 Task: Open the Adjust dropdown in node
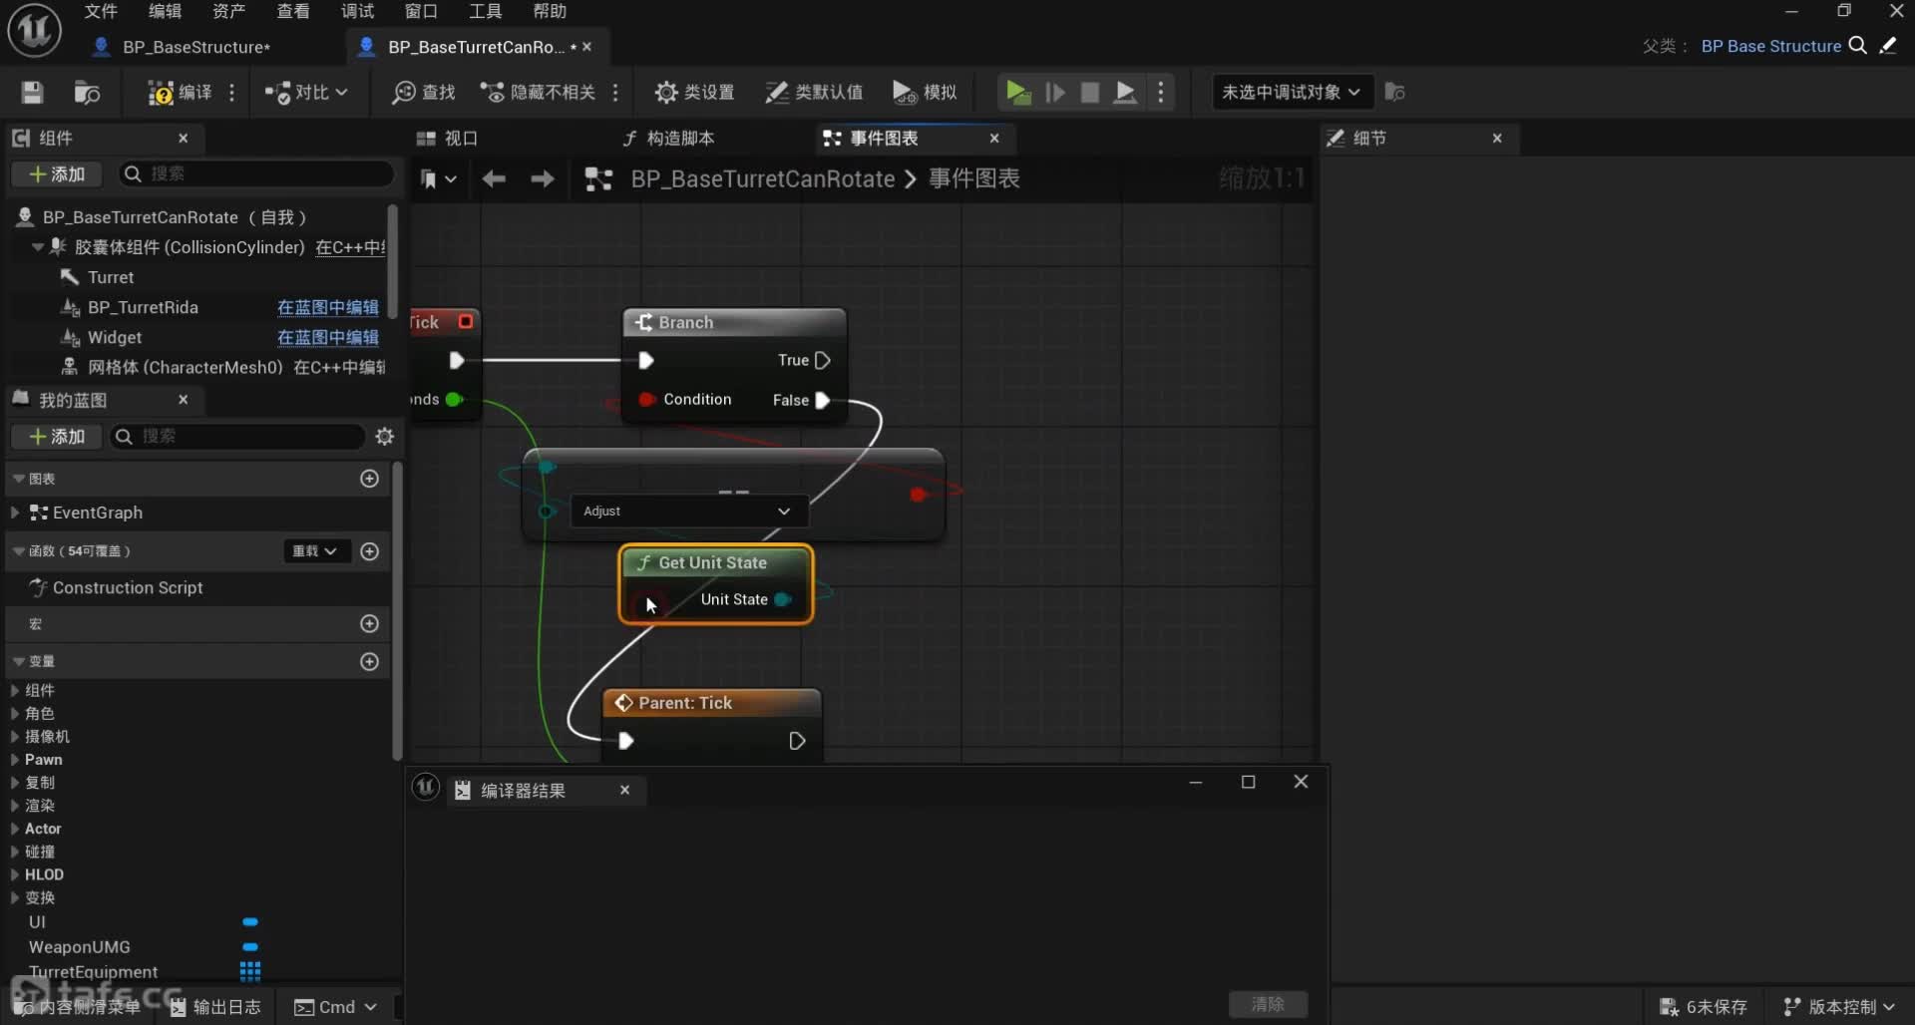(x=687, y=512)
